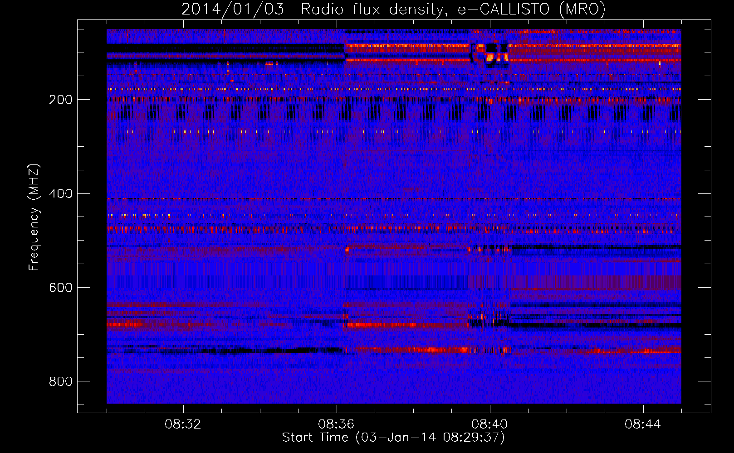The width and height of the screenshot is (734, 453).
Task: Click the 800 frequency tick label
Action: pyautogui.click(x=61, y=382)
